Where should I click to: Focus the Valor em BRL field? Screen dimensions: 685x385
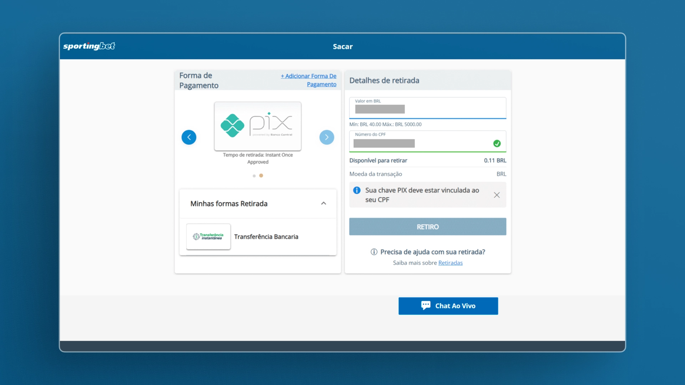[428, 108]
